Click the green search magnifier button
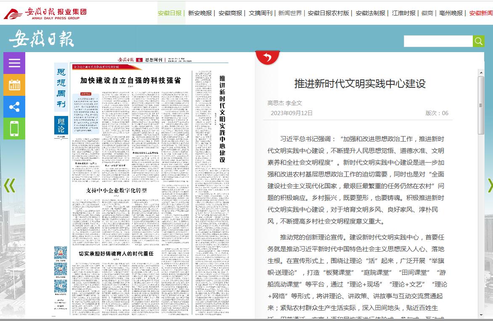493x321 pixels. [479, 41]
